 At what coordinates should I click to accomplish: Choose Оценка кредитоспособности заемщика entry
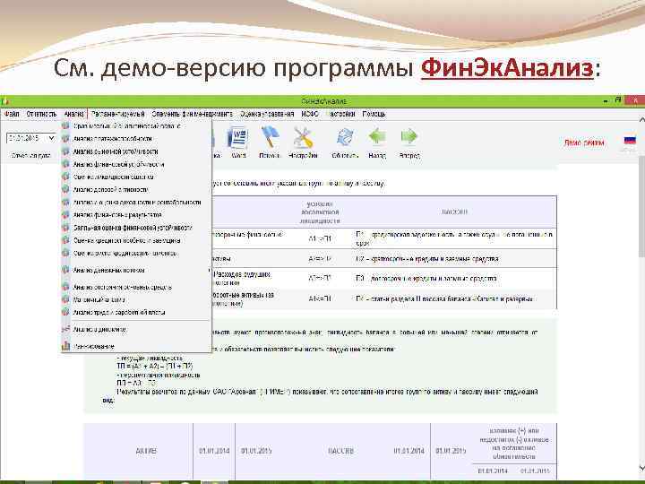click(136, 240)
